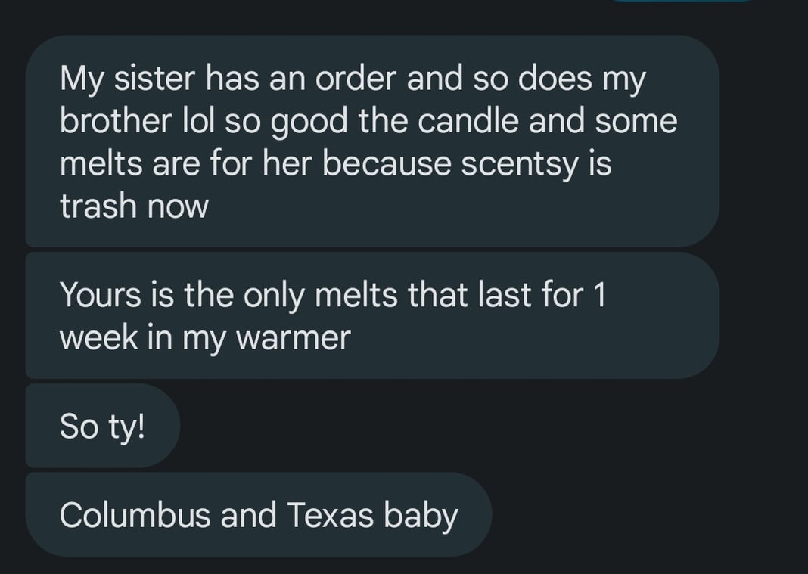
Task: Click the word "week" in the second message
Action: [99, 338]
